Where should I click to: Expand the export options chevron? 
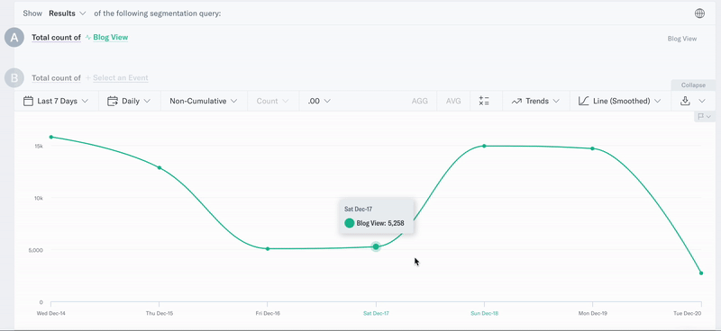click(702, 101)
